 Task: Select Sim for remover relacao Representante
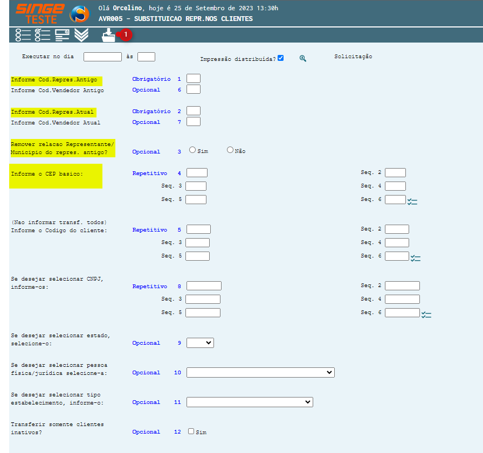(x=192, y=150)
